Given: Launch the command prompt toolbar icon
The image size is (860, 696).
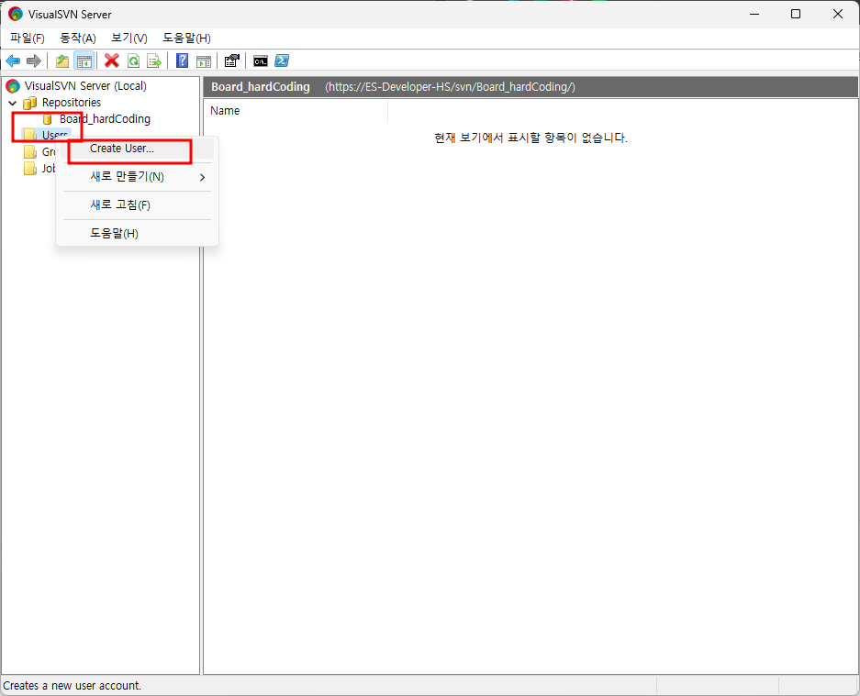Looking at the screenshot, I should point(261,61).
